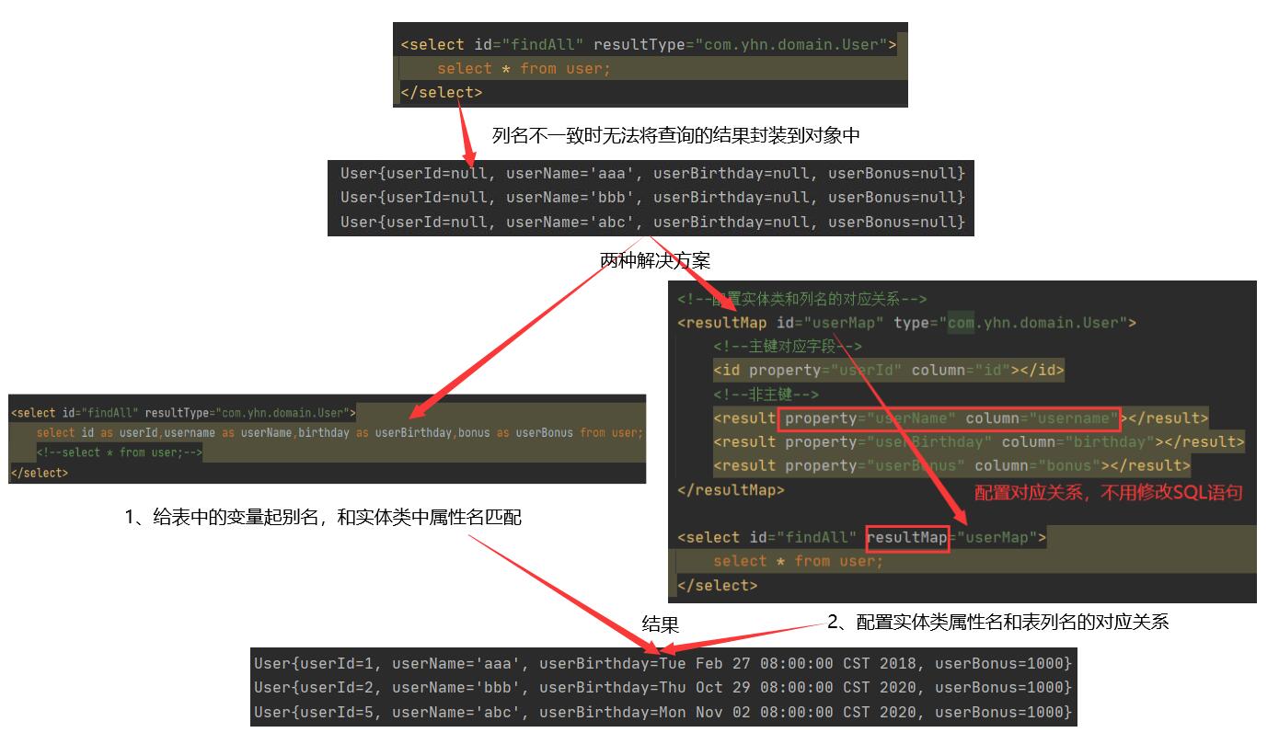Click the result line with column="birthday"
This screenshot has height=744, width=1279.
coord(978,442)
